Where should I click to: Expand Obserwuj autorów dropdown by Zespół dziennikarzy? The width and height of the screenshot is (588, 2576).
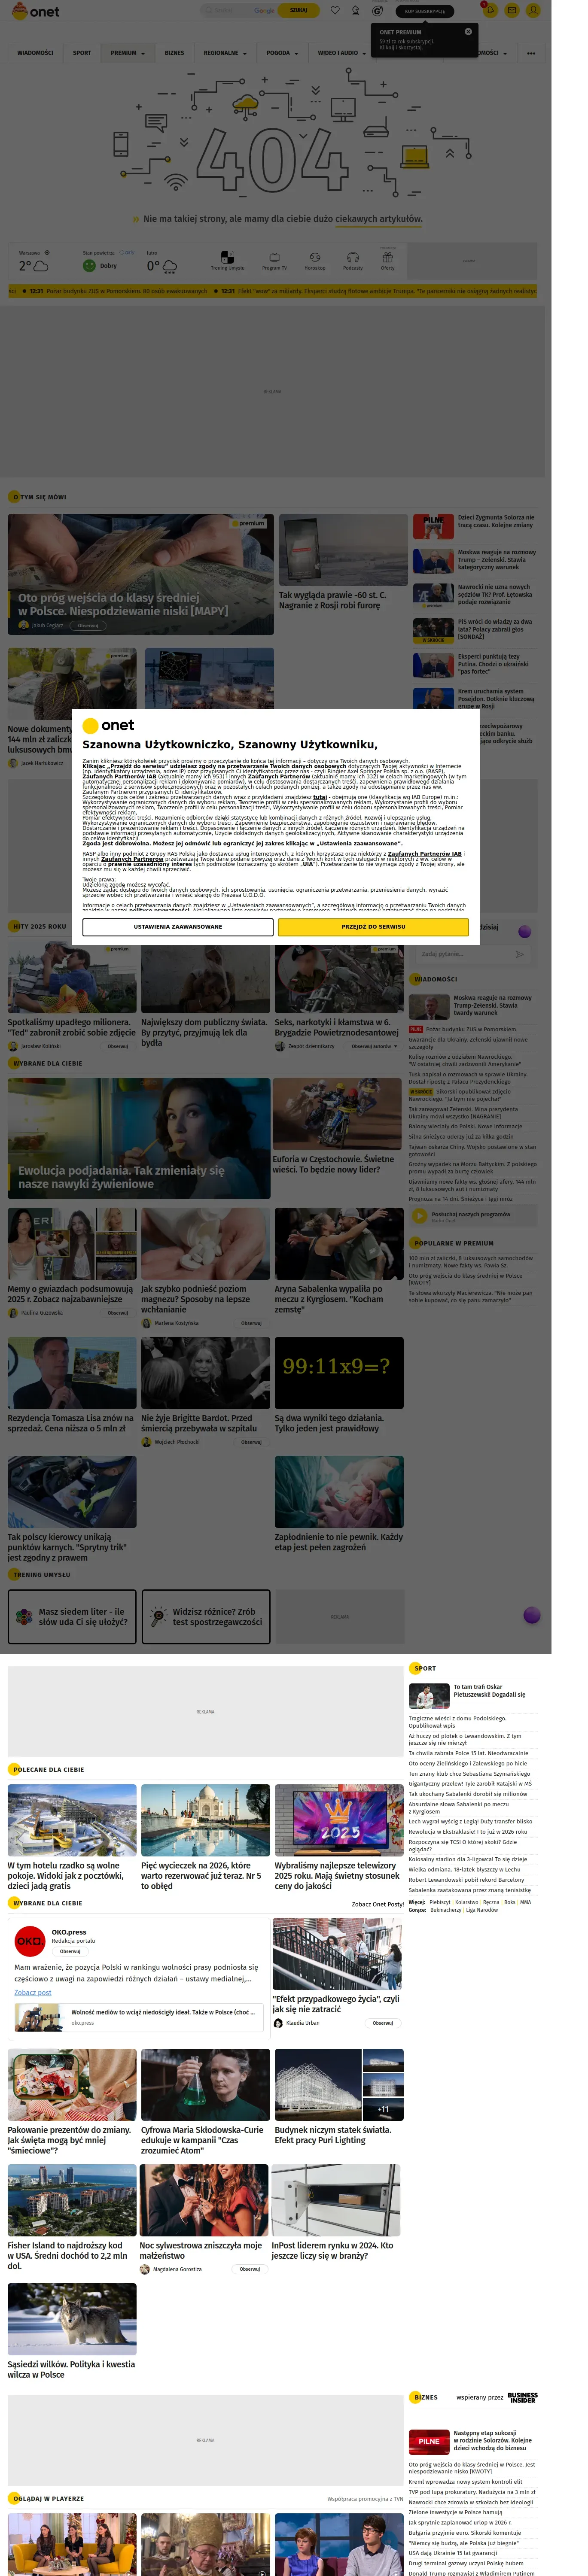click(x=374, y=1046)
